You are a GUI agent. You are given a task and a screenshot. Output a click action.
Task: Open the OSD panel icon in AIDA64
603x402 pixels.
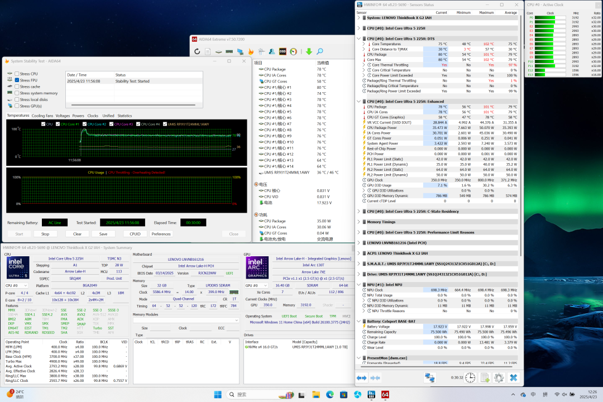pos(283,51)
